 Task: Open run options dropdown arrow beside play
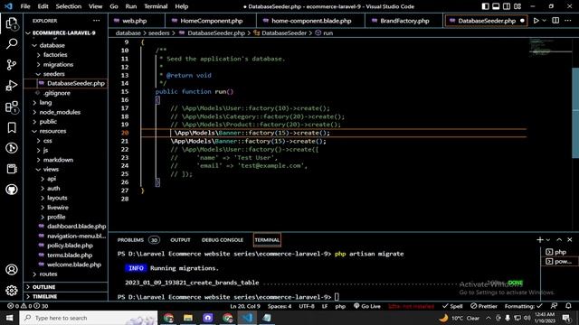(x=544, y=21)
